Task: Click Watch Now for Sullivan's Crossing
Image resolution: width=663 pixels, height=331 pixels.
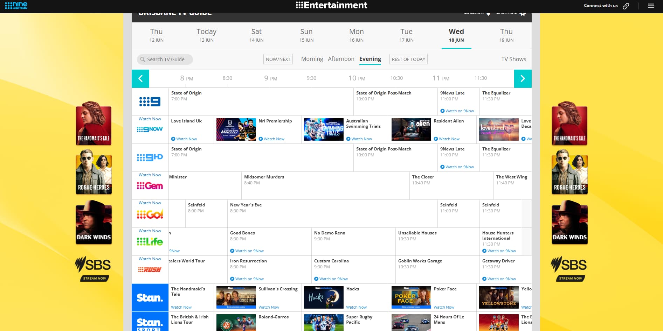Action: click(x=269, y=307)
